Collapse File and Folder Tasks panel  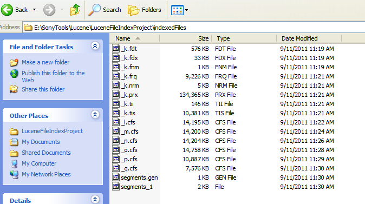(95, 45)
